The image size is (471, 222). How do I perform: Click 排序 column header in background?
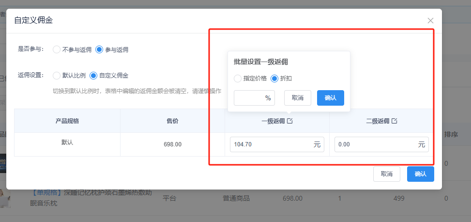coord(451,135)
